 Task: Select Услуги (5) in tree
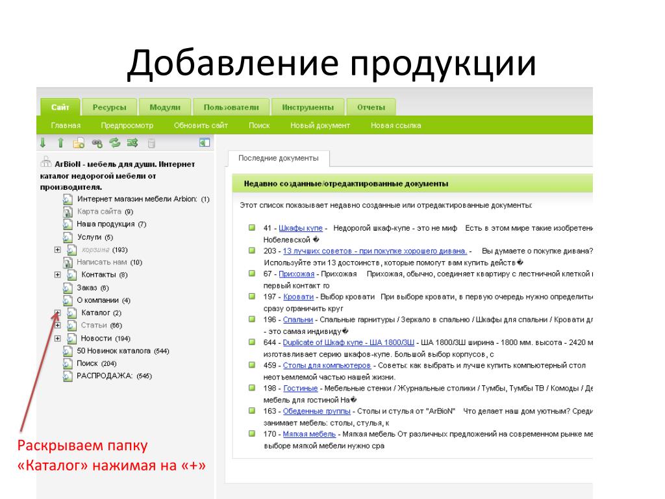(95, 237)
